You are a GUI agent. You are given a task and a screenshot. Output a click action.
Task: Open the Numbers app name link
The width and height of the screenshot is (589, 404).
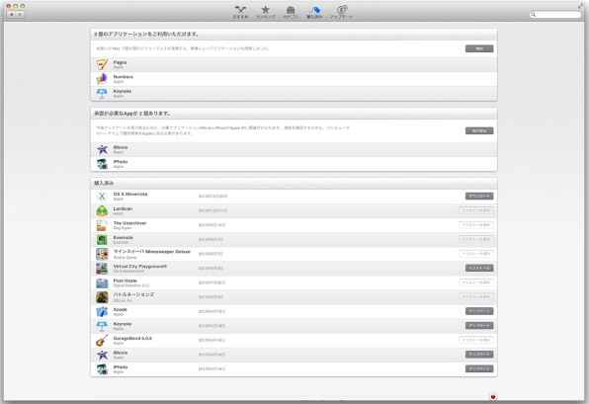coord(124,77)
